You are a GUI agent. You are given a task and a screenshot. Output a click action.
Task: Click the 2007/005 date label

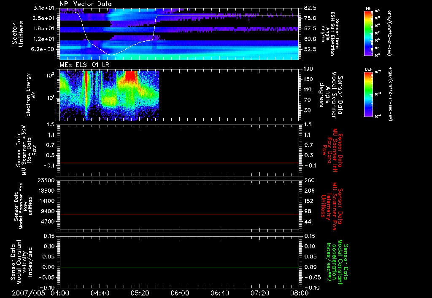(x=28, y=293)
